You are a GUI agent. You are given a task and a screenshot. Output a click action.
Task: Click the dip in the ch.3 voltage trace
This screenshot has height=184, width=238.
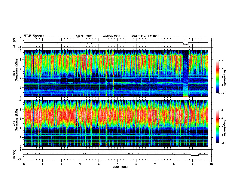(x=195, y=155)
